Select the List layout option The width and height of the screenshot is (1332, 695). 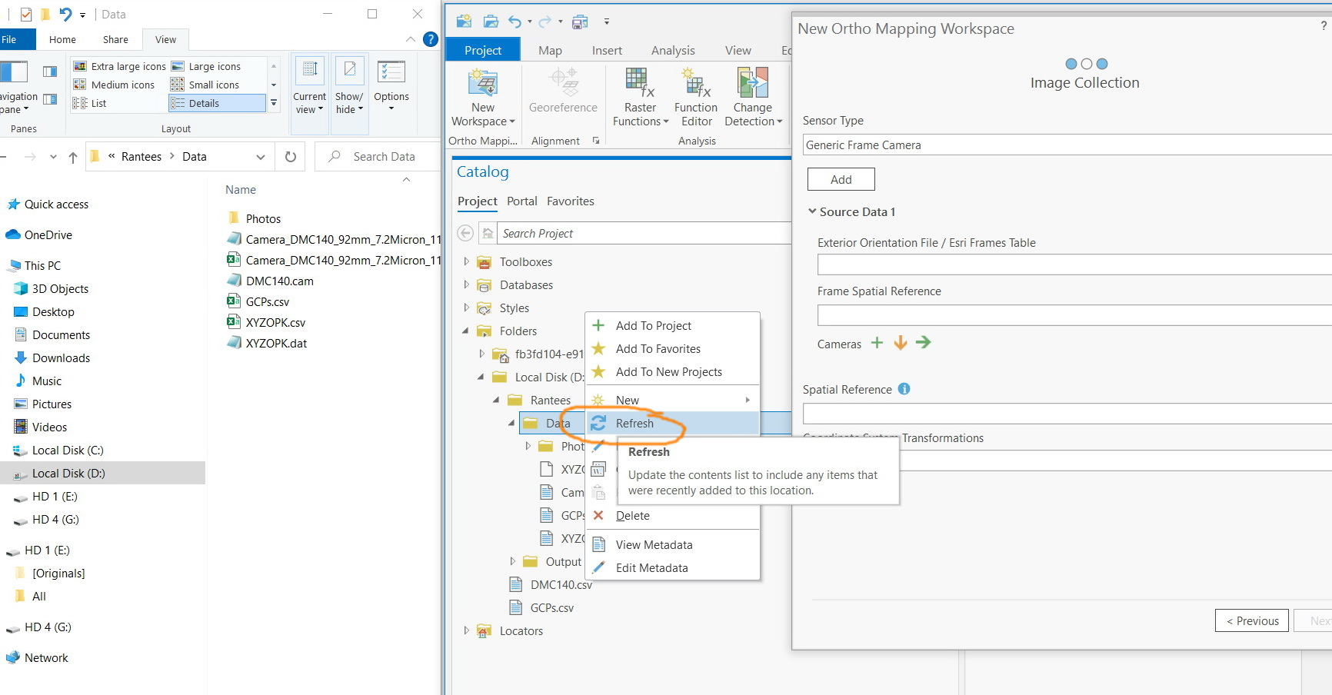pyautogui.click(x=98, y=103)
